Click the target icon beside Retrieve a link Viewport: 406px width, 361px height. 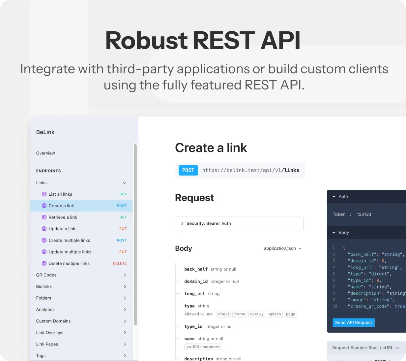[x=44, y=217]
